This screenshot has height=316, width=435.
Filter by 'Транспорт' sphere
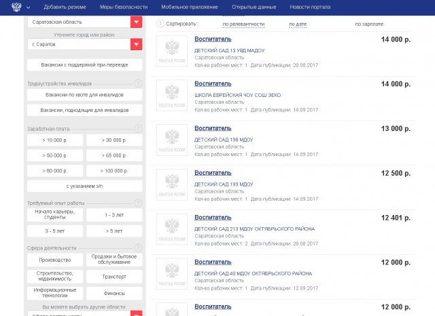(x=114, y=277)
